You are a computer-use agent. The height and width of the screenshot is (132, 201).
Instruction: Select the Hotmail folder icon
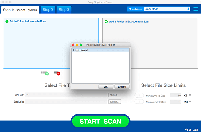[77, 50]
